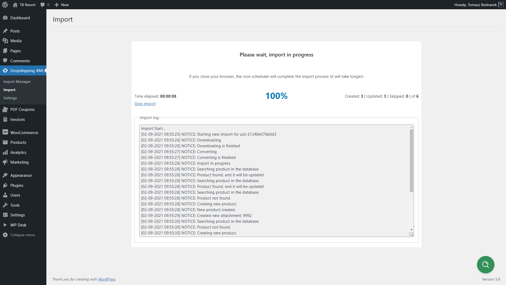Click the Created: 3 counter
The height and width of the screenshot is (285, 506).
tap(354, 96)
